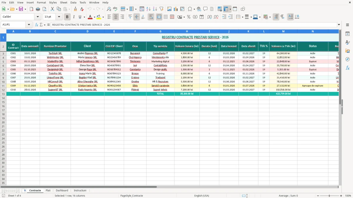Screen dimensions: 353x198
Task: Click the row 13 header
Action: coord(3,94)
